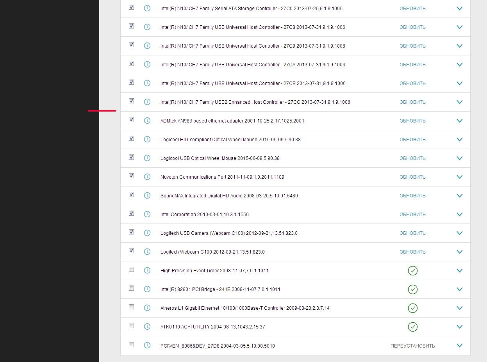View info for Logitech USB Camera (Webcam C100)

[x=147, y=233]
